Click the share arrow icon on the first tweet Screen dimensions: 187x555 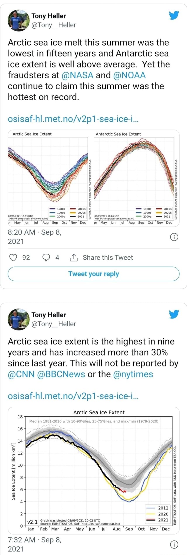(x=74, y=257)
